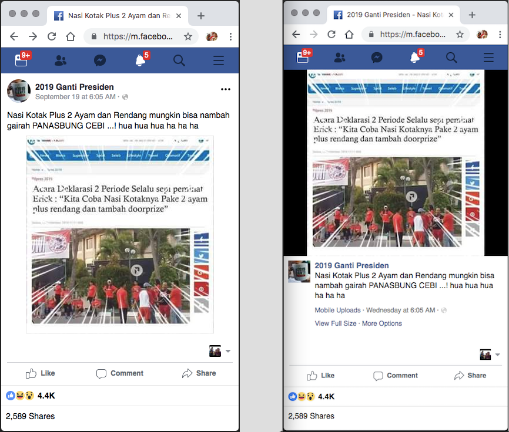This screenshot has width=509, height=432.
Task: Expand the left post's profile selector arrow
Action: coord(228,351)
